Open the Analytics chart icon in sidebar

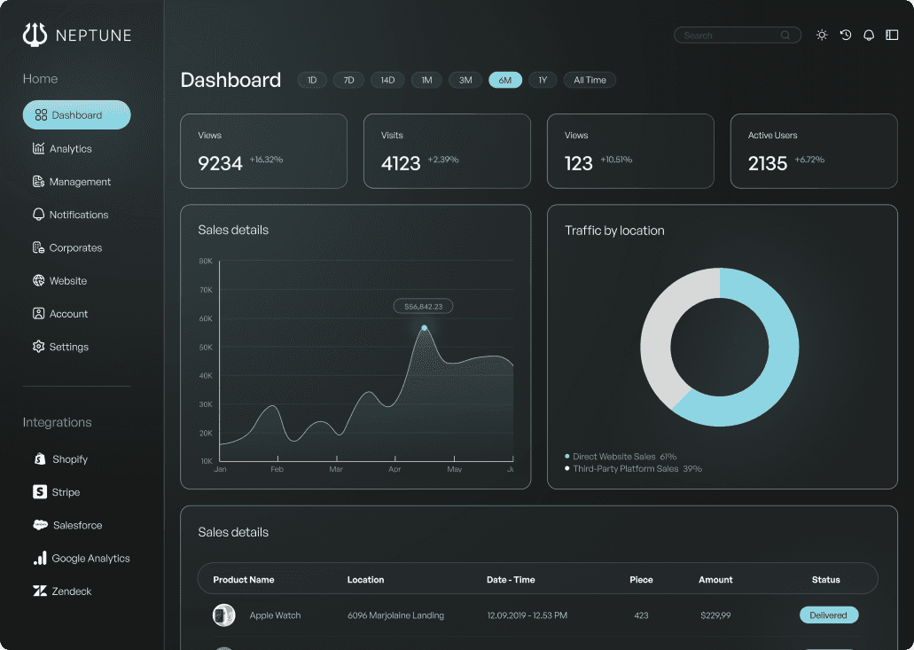38,148
